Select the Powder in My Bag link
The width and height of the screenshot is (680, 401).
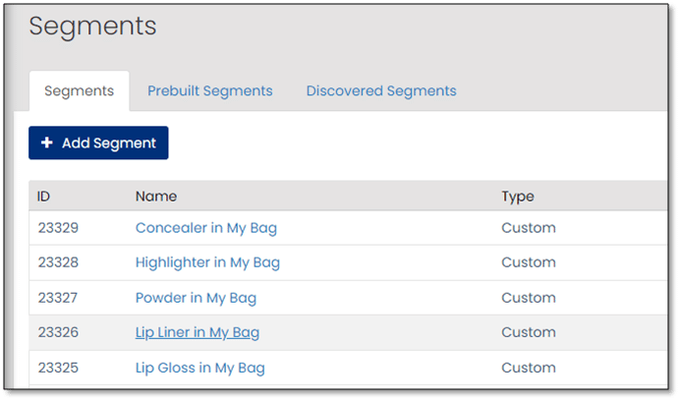click(x=195, y=298)
